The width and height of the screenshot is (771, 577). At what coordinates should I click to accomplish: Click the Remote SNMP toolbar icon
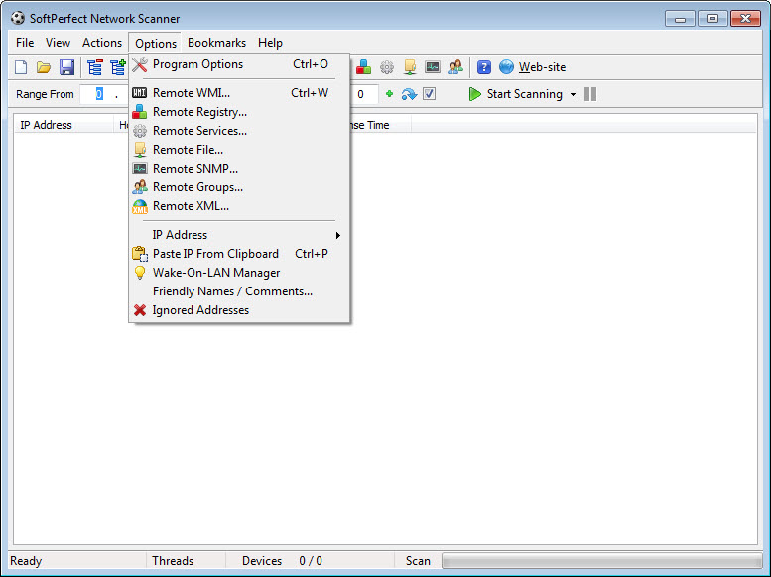[433, 67]
